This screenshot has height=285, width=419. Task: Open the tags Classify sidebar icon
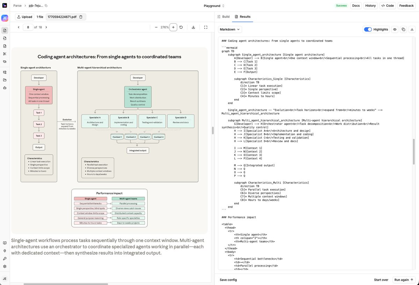point(5,61)
